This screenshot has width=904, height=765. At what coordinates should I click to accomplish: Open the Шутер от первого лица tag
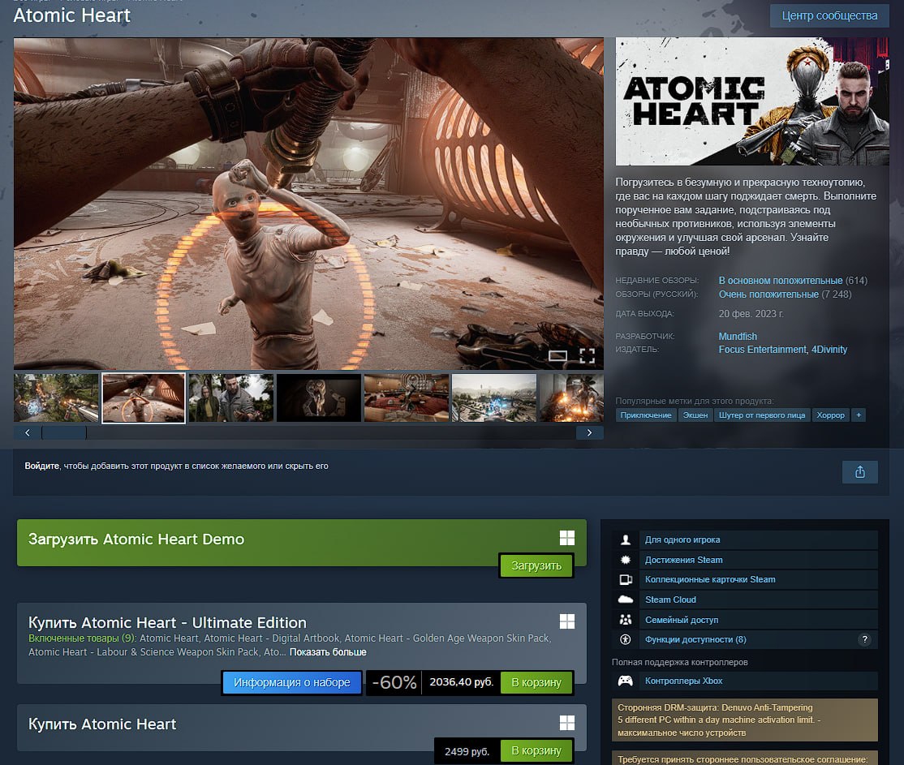(762, 415)
